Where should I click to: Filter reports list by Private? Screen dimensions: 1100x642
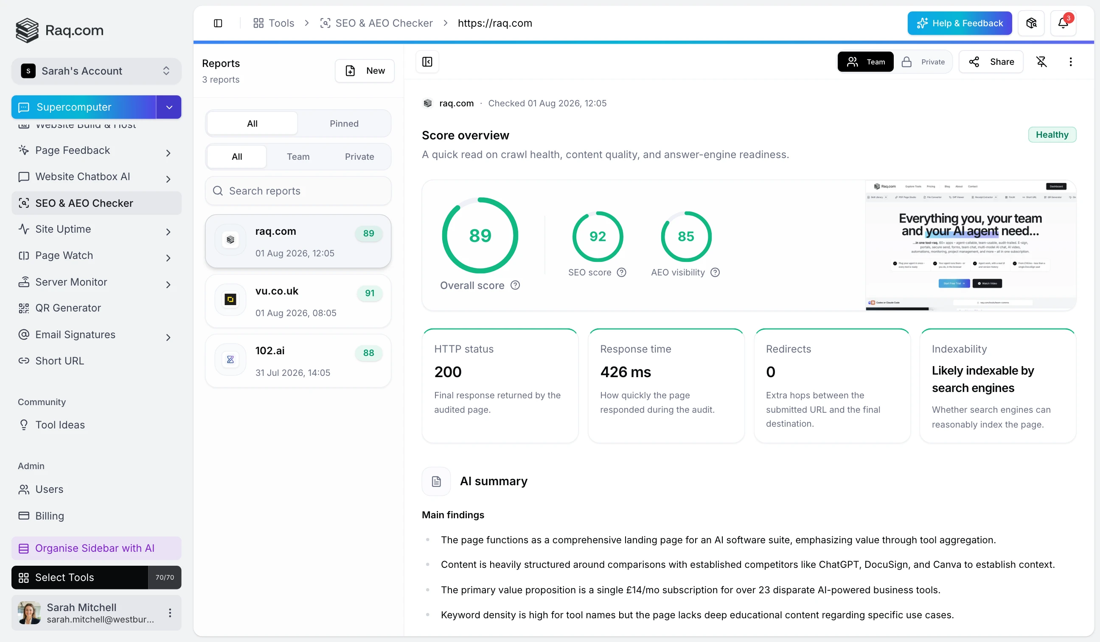tap(359, 156)
